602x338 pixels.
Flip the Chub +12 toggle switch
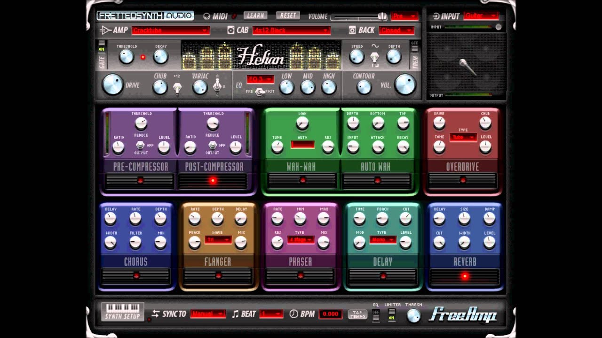[x=177, y=88]
